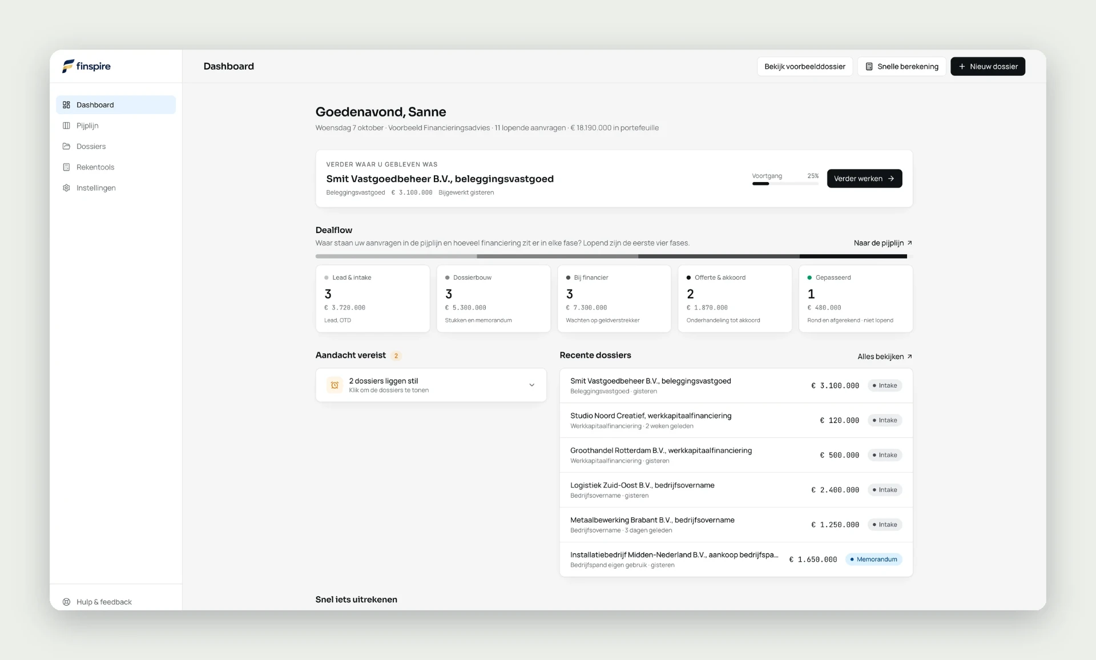The height and width of the screenshot is (660, 1096).
Task: Click the Rekentools calculator icon
Action: pos(66,167)
